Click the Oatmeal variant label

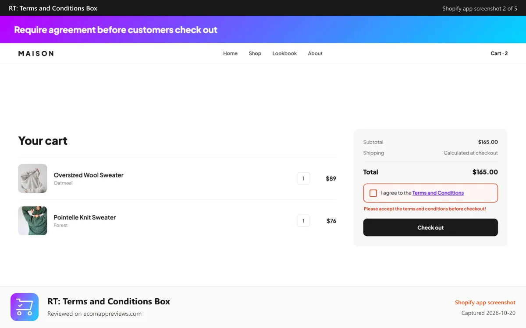[63, 183]
